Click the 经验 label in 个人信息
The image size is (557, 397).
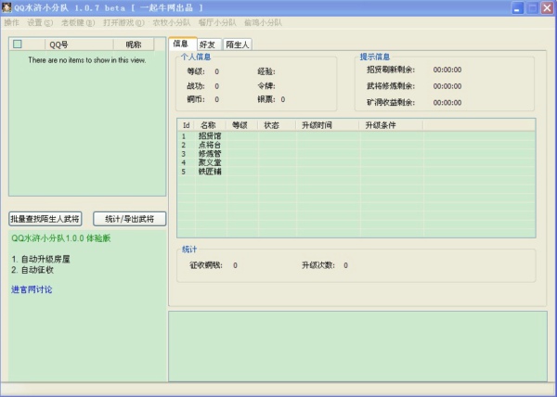point(266,71)
